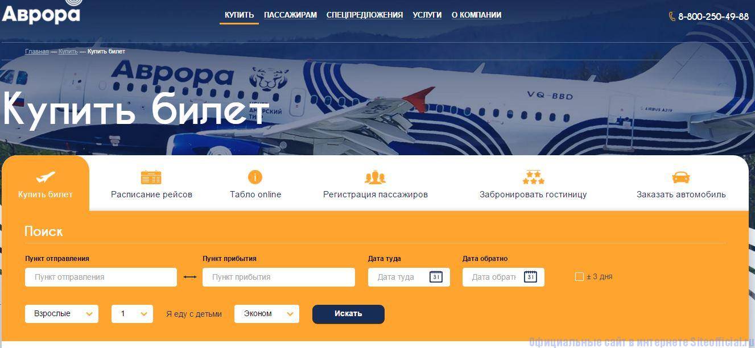Select the Я еду с детьми link
The height and width of the screenshot is (348, 755).
194,314
